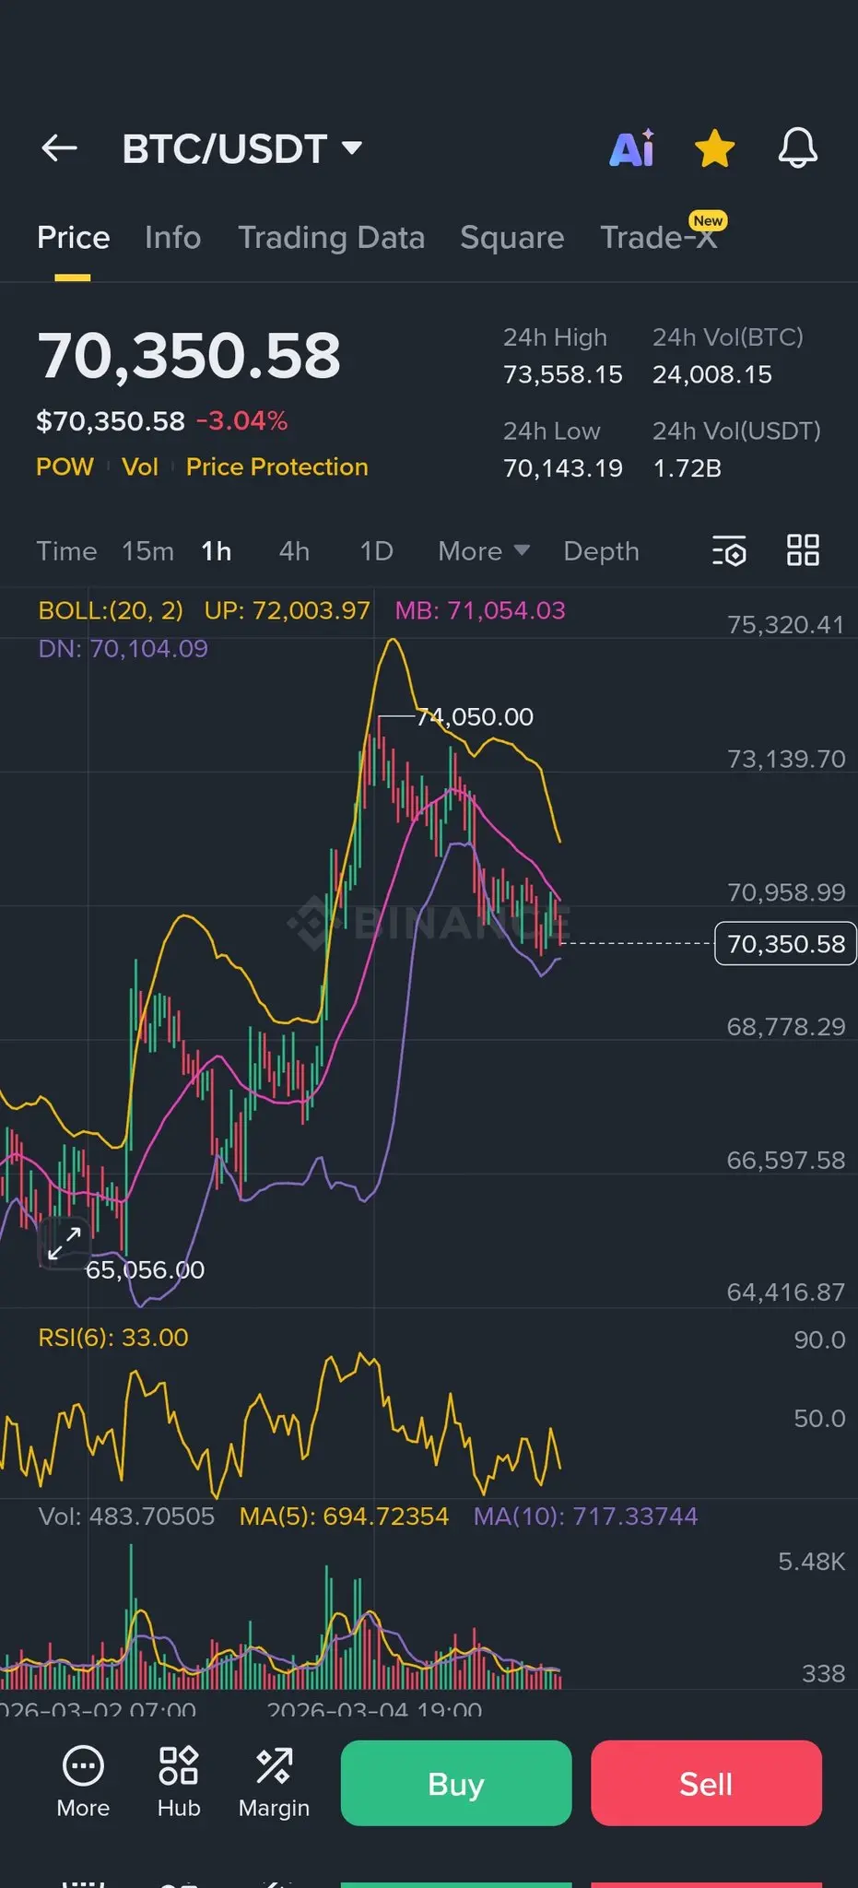Open price alert bell icon
Screen dimensions: 858x1888
click(797, 148)
